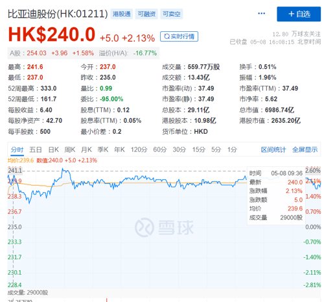Select the 15分 interval tab
This screenshot has width=324, height=302.
(198, 149)
